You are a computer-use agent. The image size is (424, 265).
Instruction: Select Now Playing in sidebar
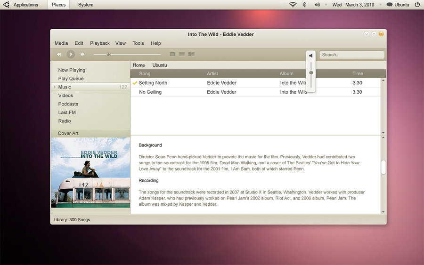tap(72, 70)
